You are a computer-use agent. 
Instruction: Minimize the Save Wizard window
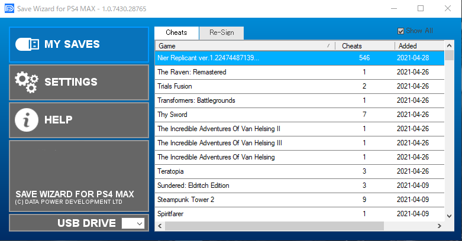[x=394, y=8]
